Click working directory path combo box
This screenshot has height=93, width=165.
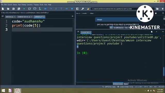123,9
